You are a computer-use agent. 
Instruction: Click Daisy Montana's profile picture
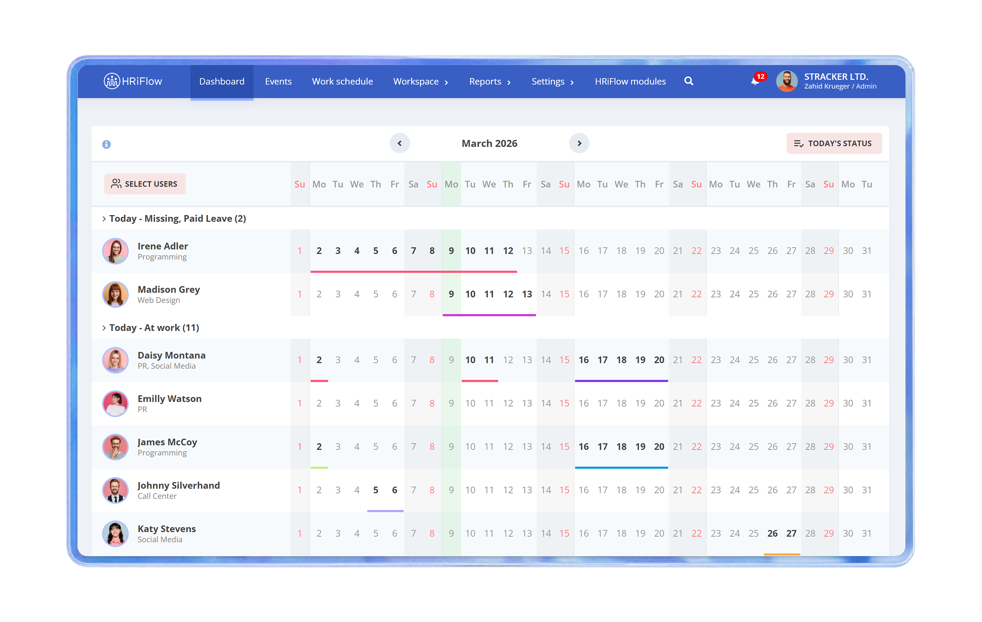tap(115, 361)
